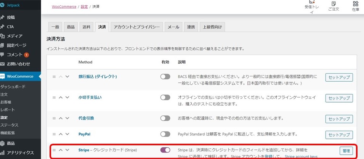The width and height of the screenshot is (364, 159).
Task: Select the 決済 settings tab
Action: click(102, 27)
